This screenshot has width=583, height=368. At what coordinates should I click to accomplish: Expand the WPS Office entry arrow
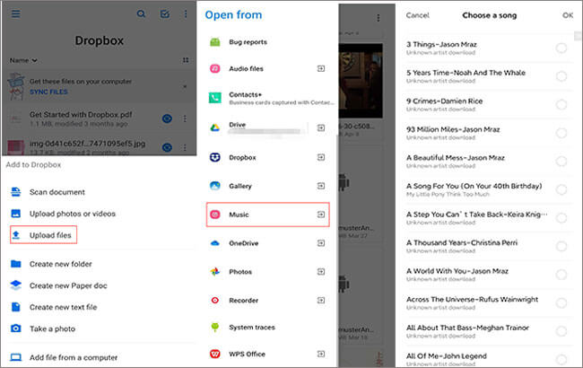321,354
